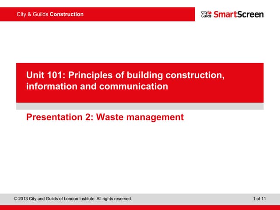Click the red strip at the slide bottom
280x210 pixels.
(140, 207)
